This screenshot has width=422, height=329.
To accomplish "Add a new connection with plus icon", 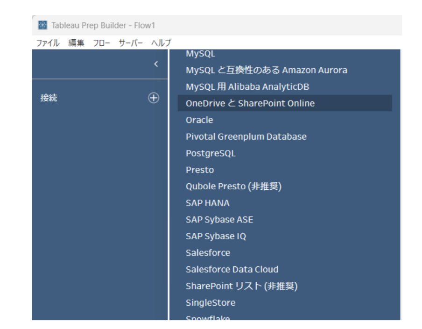I will pos(154,98).
